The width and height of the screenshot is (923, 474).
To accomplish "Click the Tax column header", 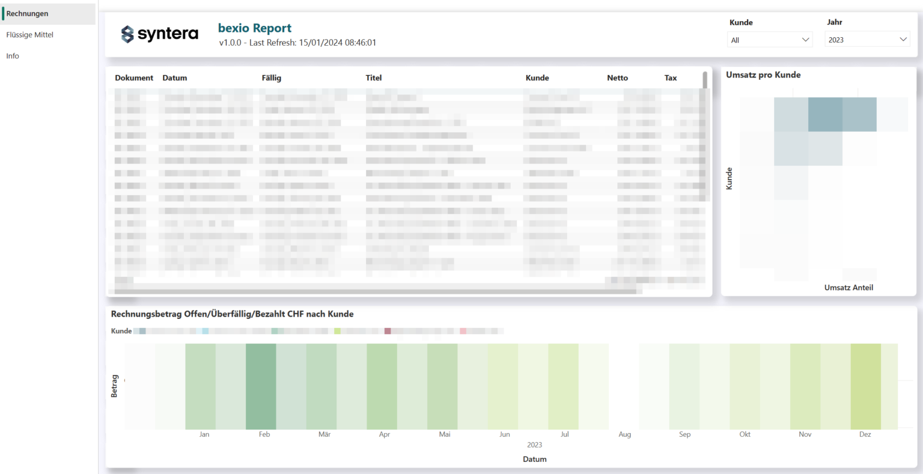I will [670, 77].
